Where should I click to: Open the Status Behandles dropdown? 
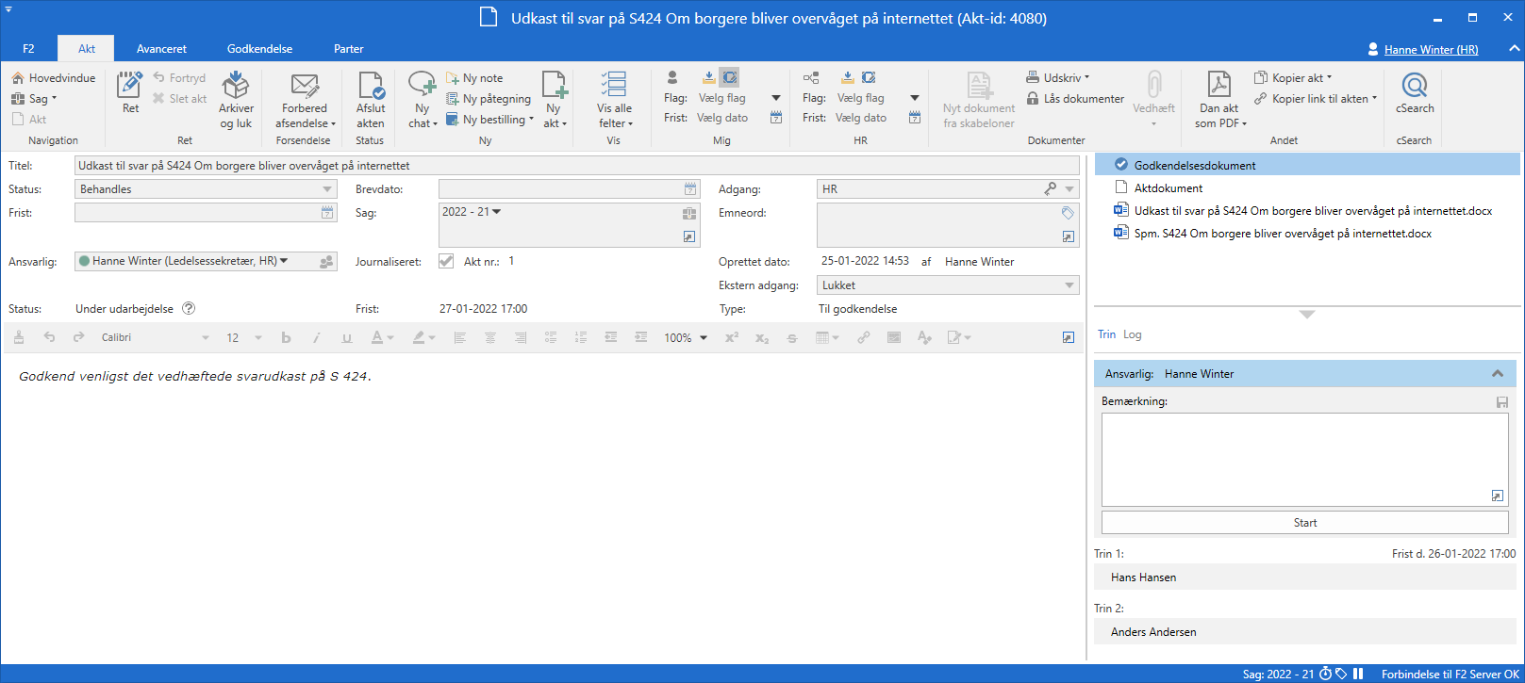(x=327, y=189)
